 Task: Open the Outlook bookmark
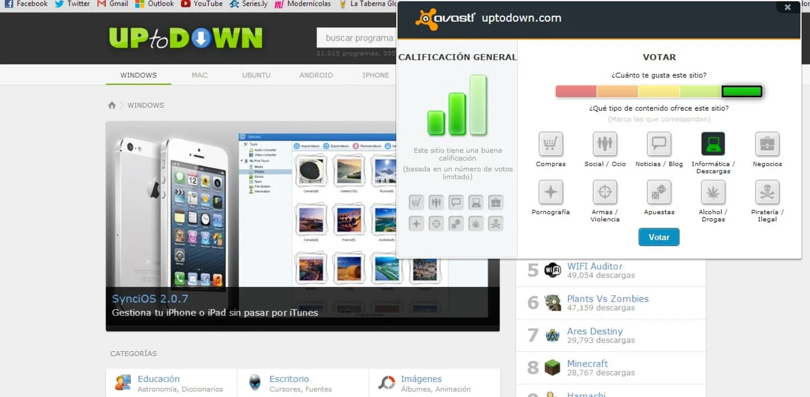155,4
